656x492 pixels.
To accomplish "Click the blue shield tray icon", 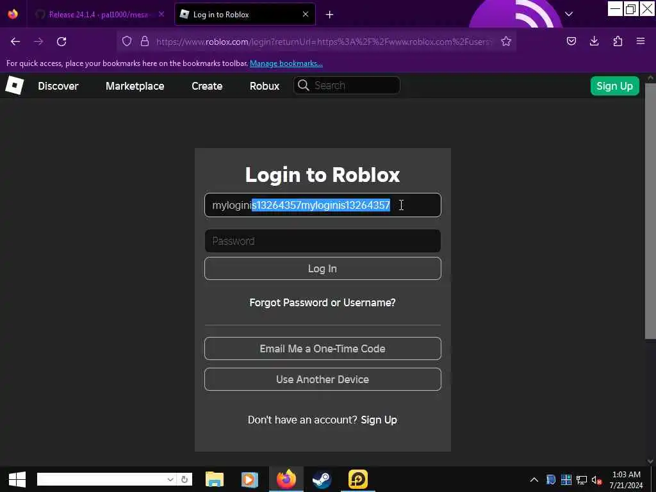I will pos(550,480).
